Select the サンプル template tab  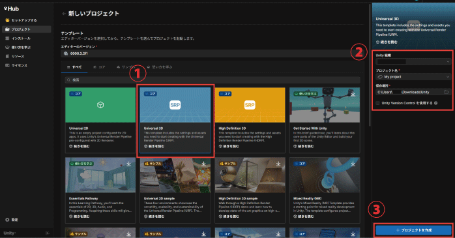point(125,67)
